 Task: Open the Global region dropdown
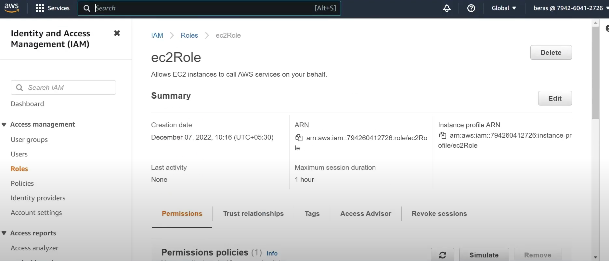click(504, 8)
